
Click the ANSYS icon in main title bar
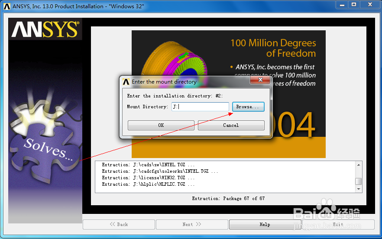click(7, 6)
